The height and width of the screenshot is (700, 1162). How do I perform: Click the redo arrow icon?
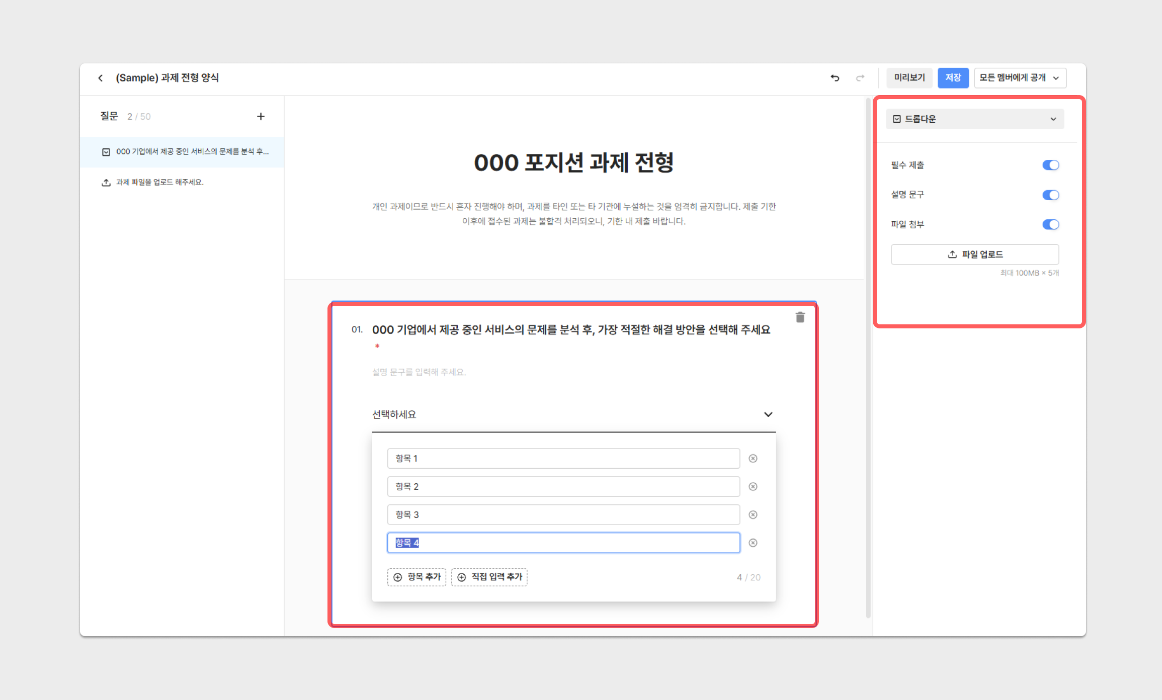(860, 78)
